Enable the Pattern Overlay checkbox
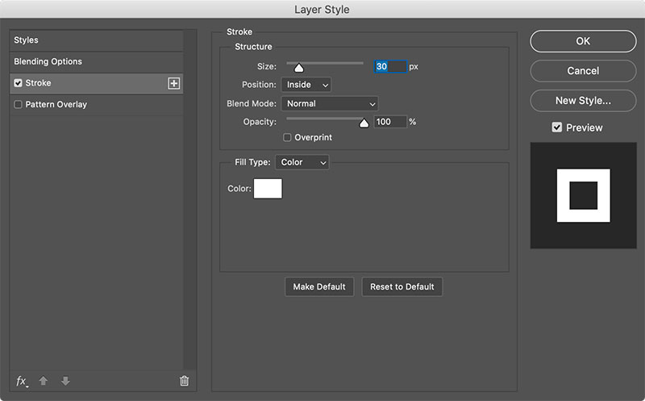Screen dimensions: 645x401 coord(19,105)
